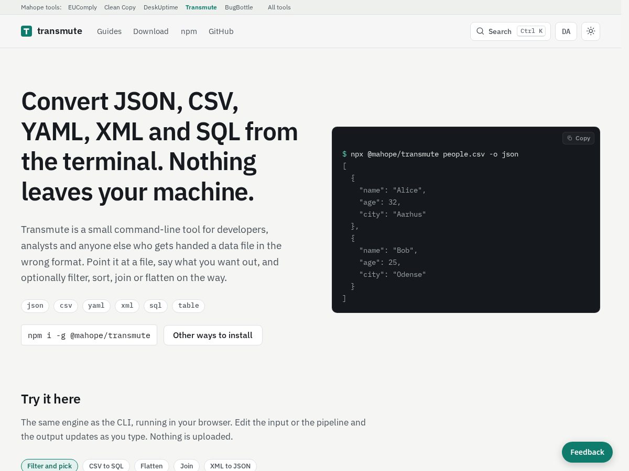629x471 pixels.
Task: Click the transmute logo icon
Action: coord(26,31)
